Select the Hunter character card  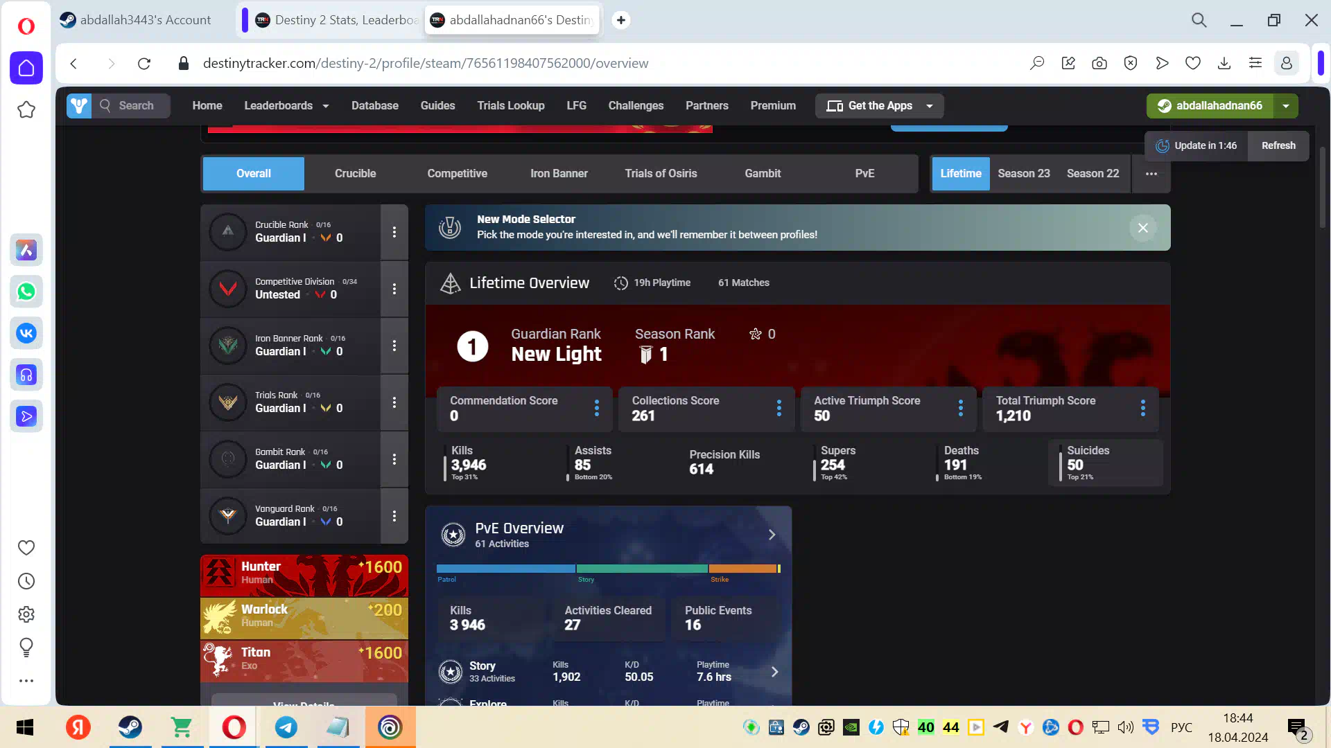(x=304, y=576)
